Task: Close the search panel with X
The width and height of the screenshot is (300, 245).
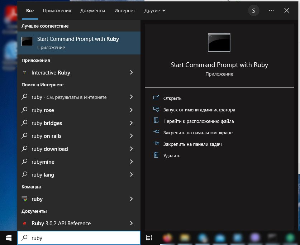Action: pyautogui.click(x=287, y=10)
